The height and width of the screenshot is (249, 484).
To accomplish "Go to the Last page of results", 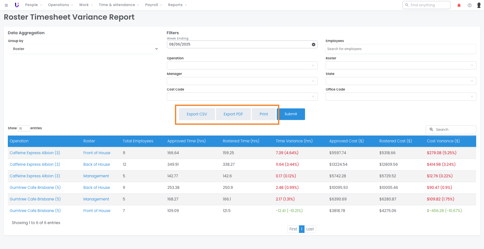I will point(310,229).
